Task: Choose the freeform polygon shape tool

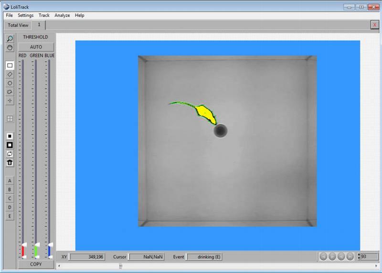Action: coord(10,92)
